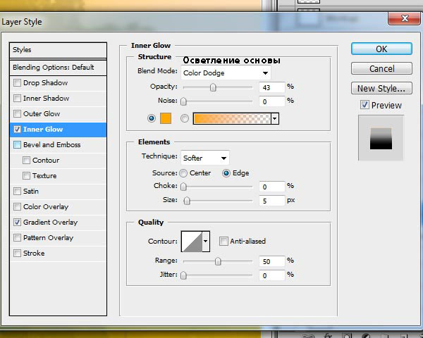Enable the Texture sub-effect checkbox
This screenshot has width=423, height=338.
click(x=26, y=176)
